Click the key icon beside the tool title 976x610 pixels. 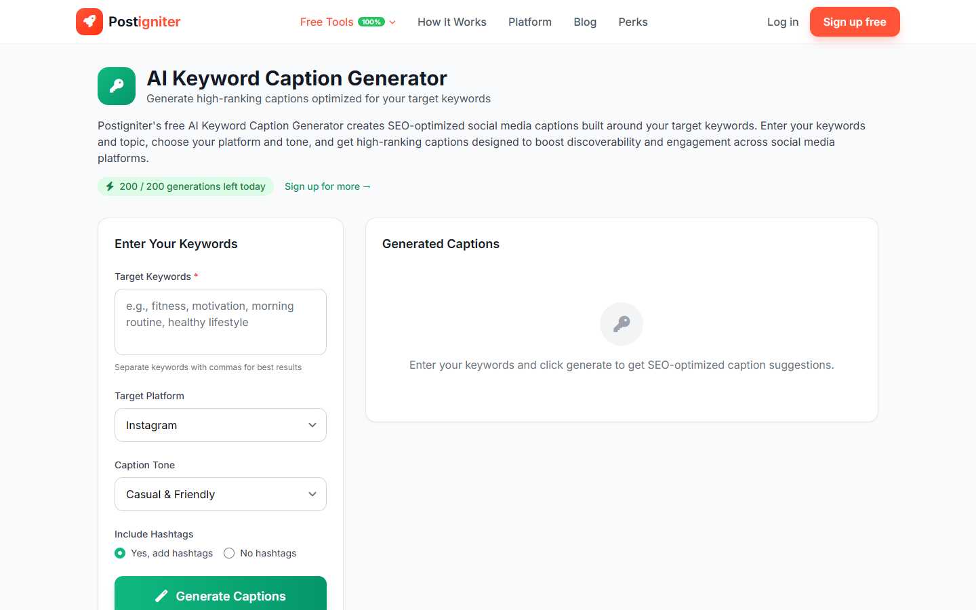tap(116, 86)
